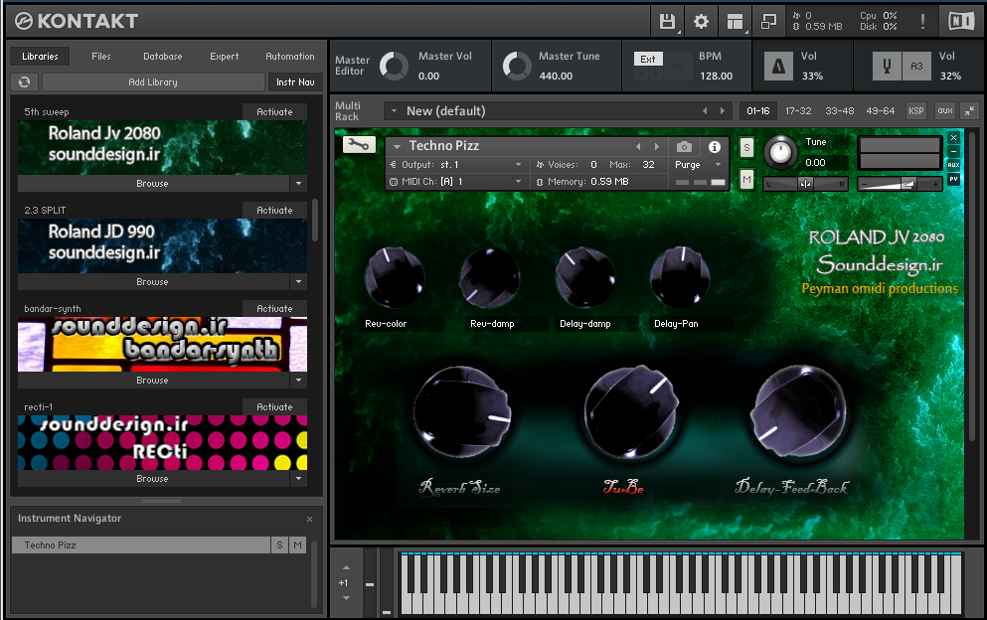The height and width of the screenshot is (620, 987).
Task: Activate the bandar-synth library
Action: pos(274,308)
